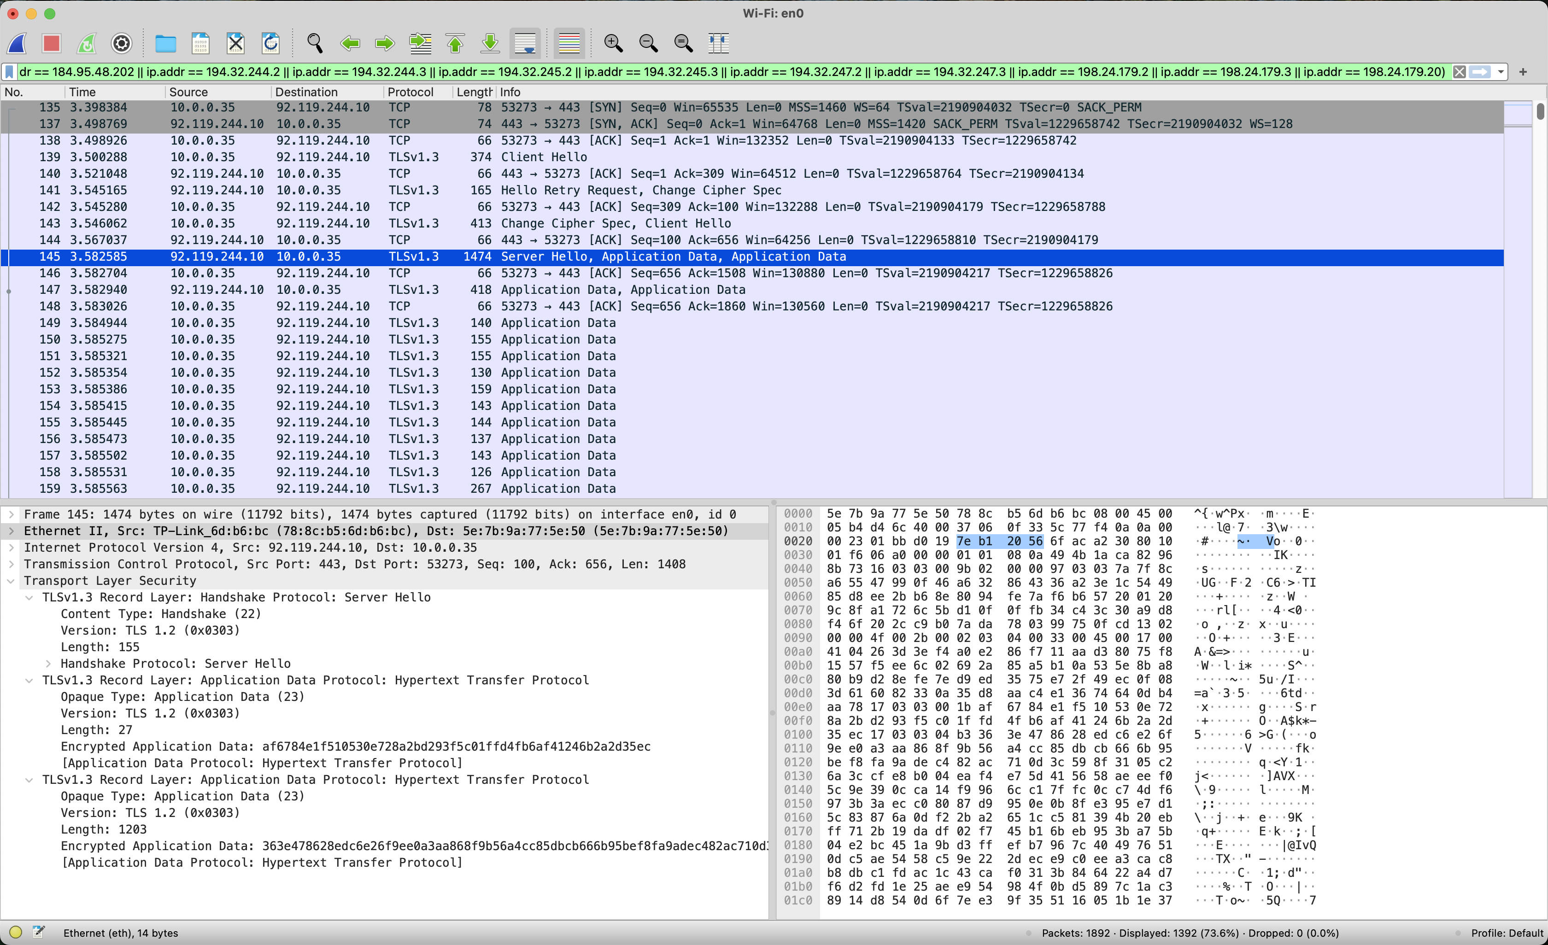Click the find packet magnifier icon

click(315, 43)
